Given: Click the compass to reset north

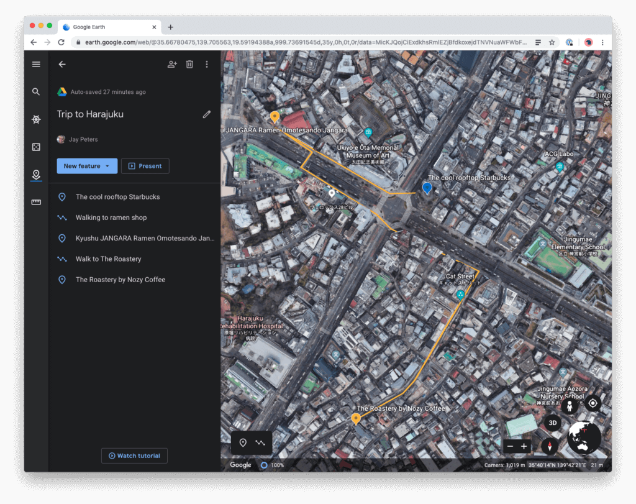Looking at the screenshot, I should click(550, 446).
